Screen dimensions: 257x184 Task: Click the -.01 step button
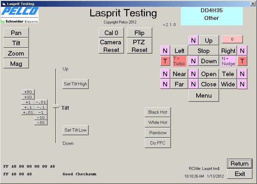tap(41, 102)
